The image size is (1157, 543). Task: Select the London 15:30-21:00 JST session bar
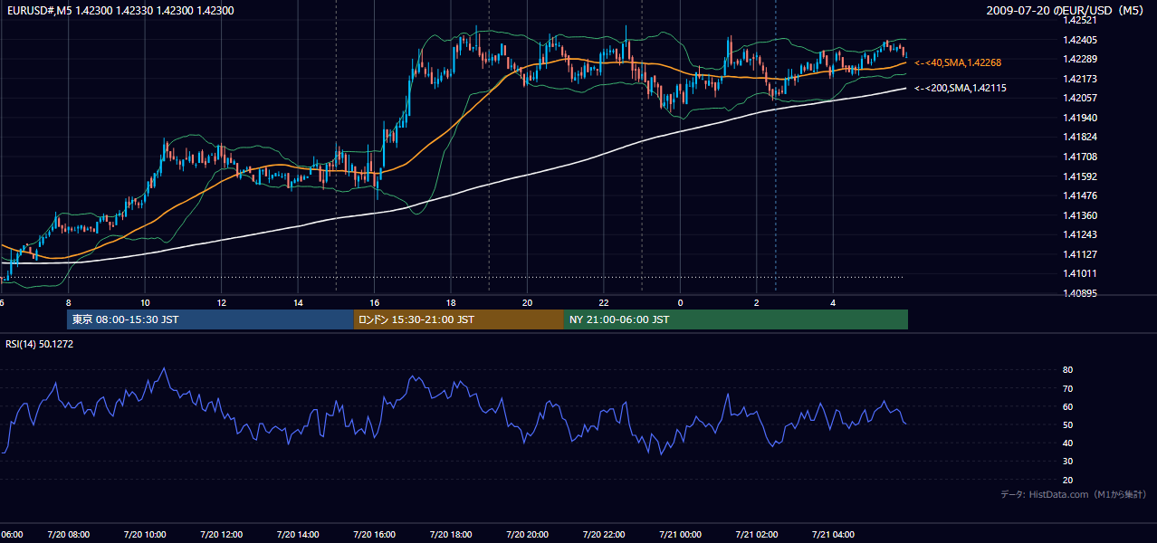click(x=459, y=319)
